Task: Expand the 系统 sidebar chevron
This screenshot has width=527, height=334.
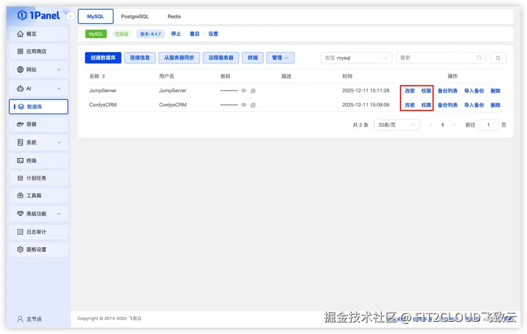Action: 59,142
